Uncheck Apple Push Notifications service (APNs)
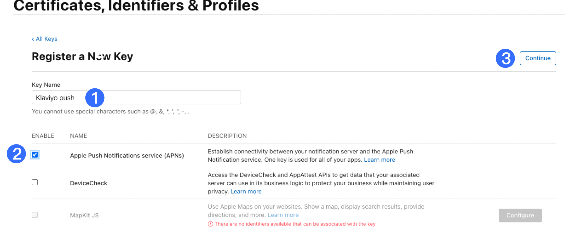 point(35,154)
